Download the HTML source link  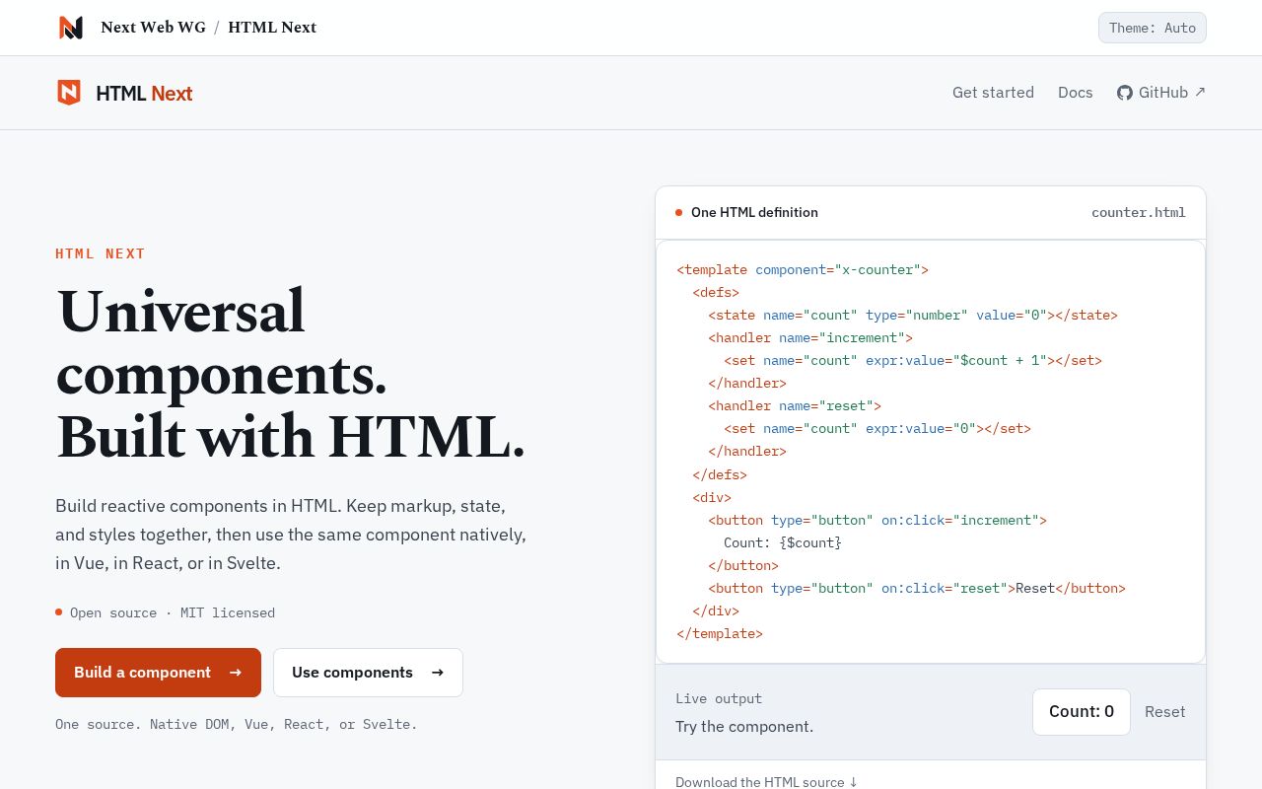(x=766, y=782)
